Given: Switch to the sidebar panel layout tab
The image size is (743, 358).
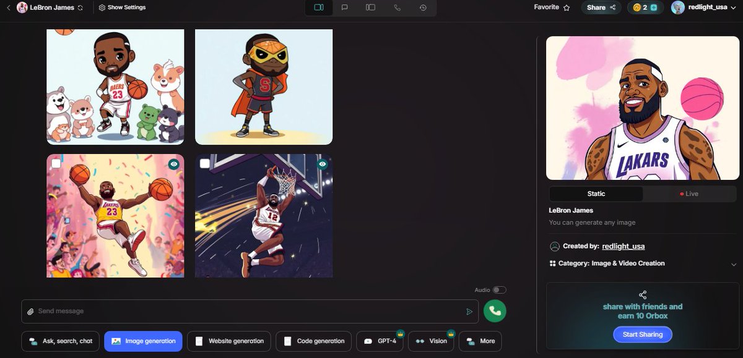Looking at the screenshot, I should [370, 7].
